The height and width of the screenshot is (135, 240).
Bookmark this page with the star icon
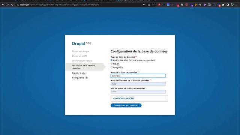(x=153, y=5)
